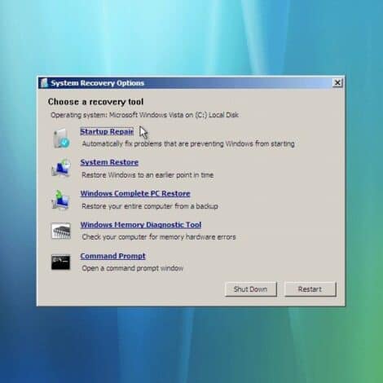This screenshot has height=383, width=383.
Task: Click the 'System Recovery Options' window title
Action: (x=98, y=83)
